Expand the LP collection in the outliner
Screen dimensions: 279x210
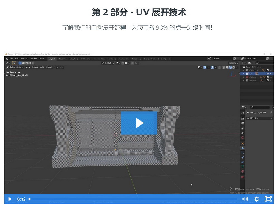(244, 74)
